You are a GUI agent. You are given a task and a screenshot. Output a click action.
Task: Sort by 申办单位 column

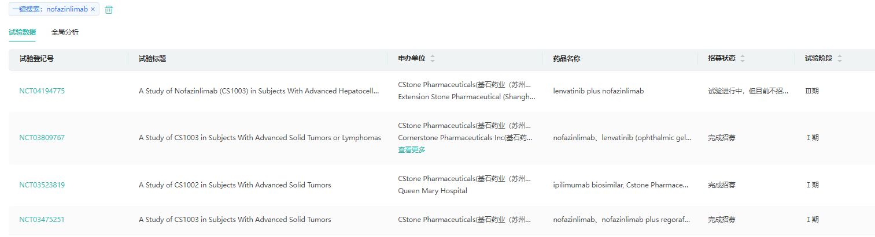point(433,59)
